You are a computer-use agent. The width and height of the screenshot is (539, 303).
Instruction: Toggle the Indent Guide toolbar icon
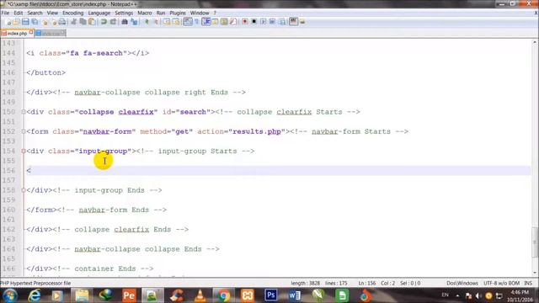206,22
